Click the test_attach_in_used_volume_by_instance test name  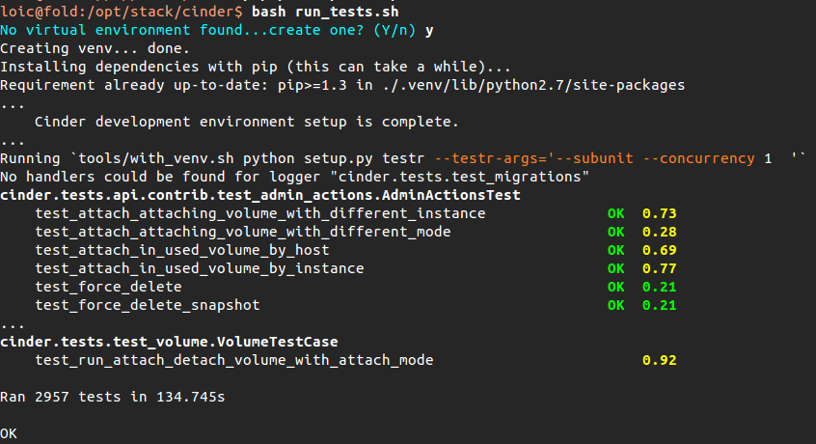[199, 268]
